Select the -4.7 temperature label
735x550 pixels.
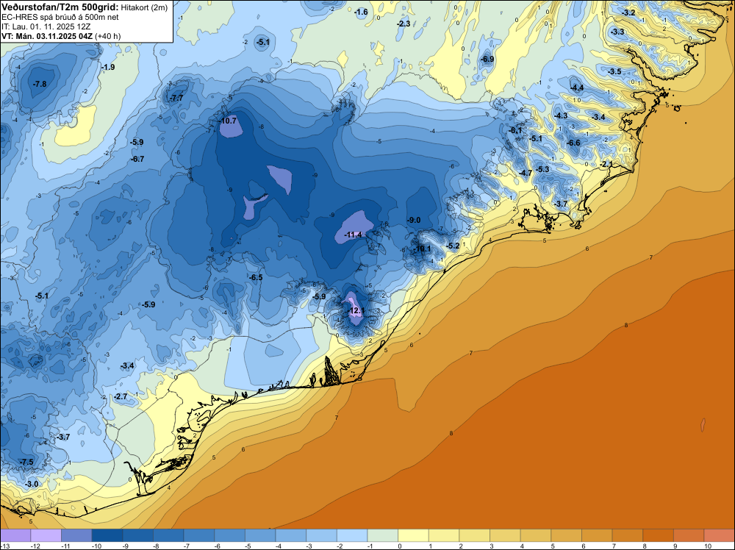click(x=526, y=173)
